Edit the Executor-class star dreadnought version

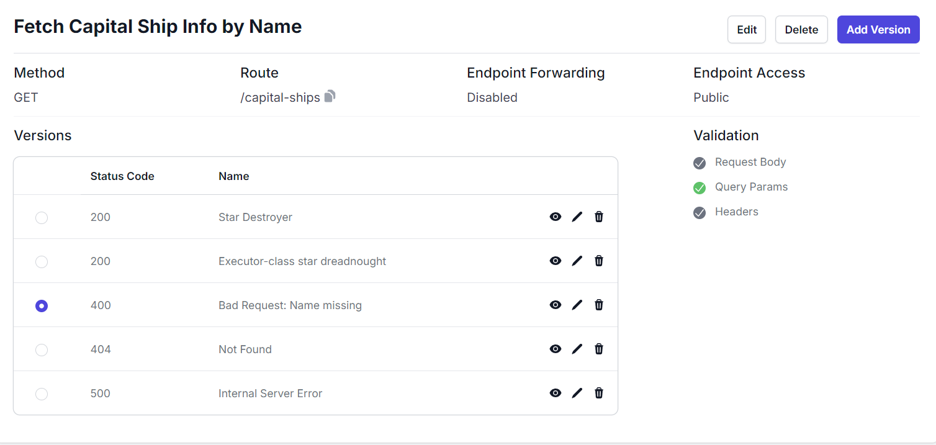coord(577,261)
